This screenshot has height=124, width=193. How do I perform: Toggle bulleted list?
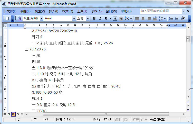tap(177, 19)
